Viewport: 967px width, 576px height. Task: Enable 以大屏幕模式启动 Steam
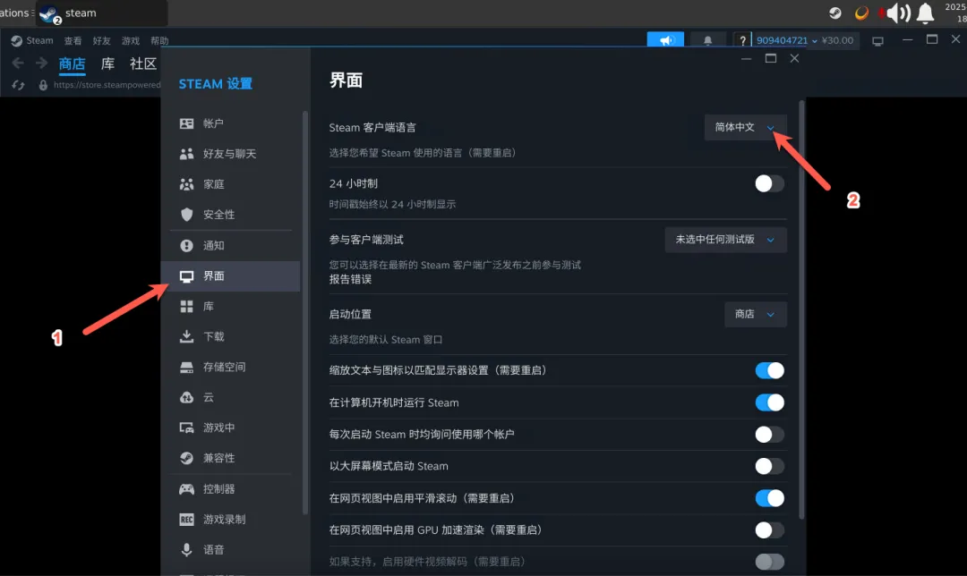point(768,466)
